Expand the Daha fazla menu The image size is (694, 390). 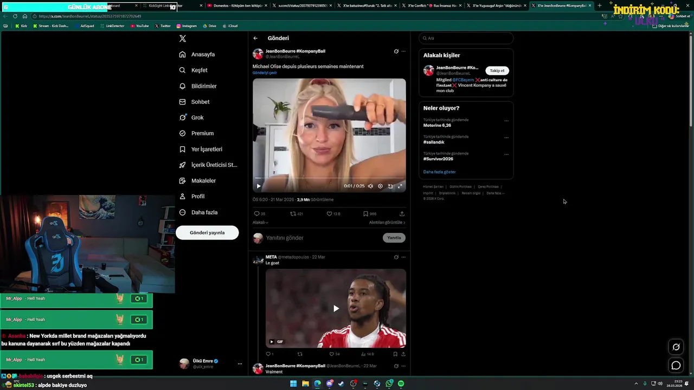198,212
